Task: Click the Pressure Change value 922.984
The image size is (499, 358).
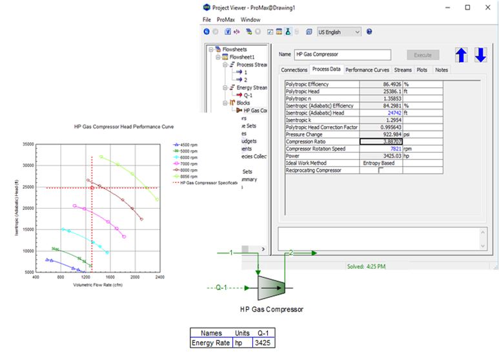Action: pos(381,134)
